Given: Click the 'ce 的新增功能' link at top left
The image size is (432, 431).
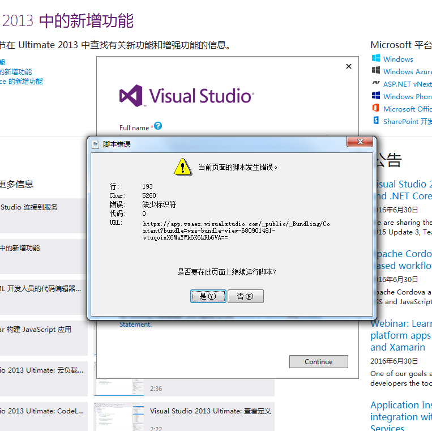Looking at the screenshot, I should click(21, 82).
